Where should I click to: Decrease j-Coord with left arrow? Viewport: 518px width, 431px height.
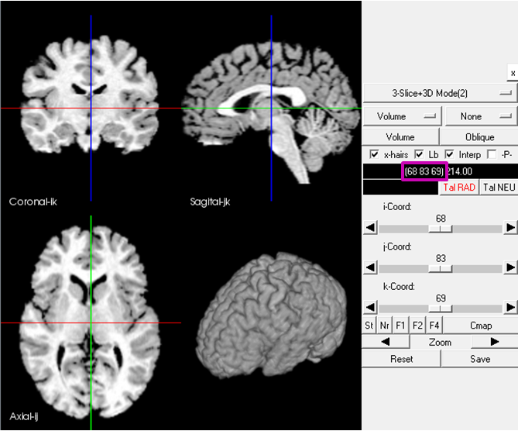[370, 267]
